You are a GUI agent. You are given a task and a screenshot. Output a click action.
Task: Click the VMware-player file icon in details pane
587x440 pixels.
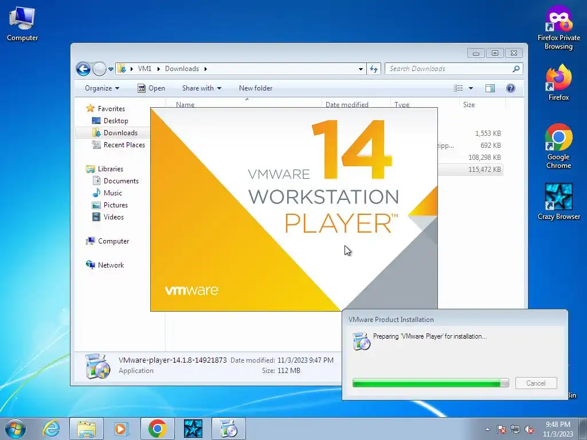coord(97,366)
